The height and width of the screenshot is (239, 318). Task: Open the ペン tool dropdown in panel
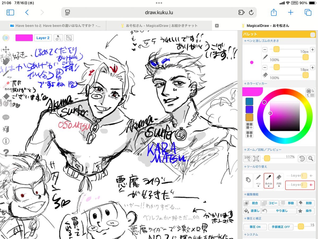(x=258, y=181)
